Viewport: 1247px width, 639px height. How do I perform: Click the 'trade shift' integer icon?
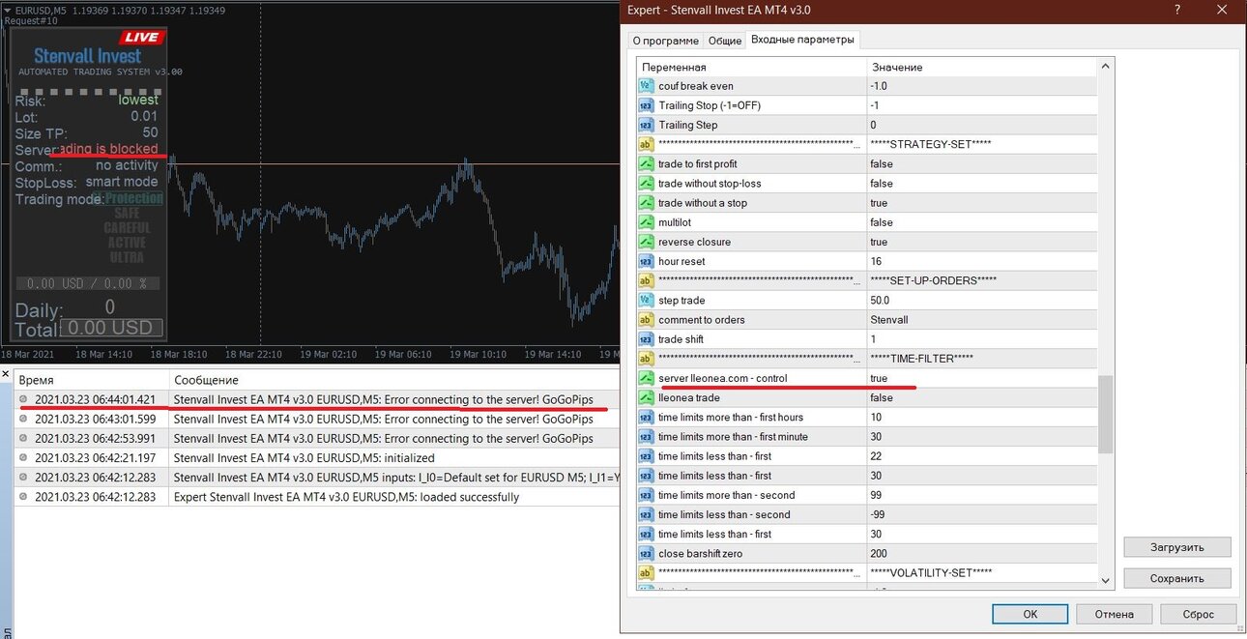coord(647,339)
